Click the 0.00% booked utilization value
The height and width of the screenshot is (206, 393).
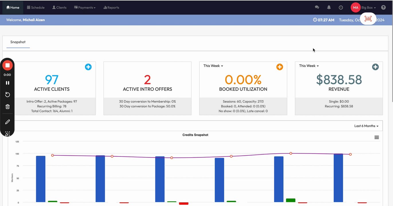(x=243, y=80)
